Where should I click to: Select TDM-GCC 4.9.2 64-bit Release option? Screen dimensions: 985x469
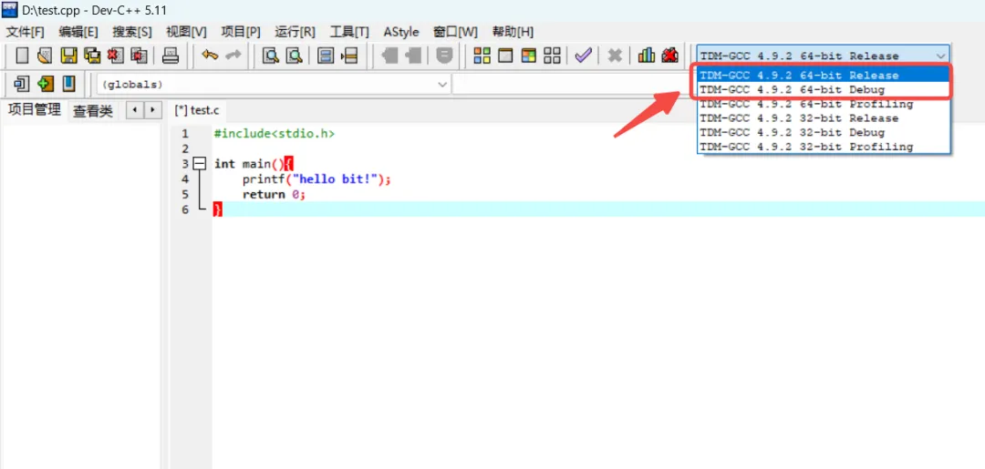(x=823, y=76)
